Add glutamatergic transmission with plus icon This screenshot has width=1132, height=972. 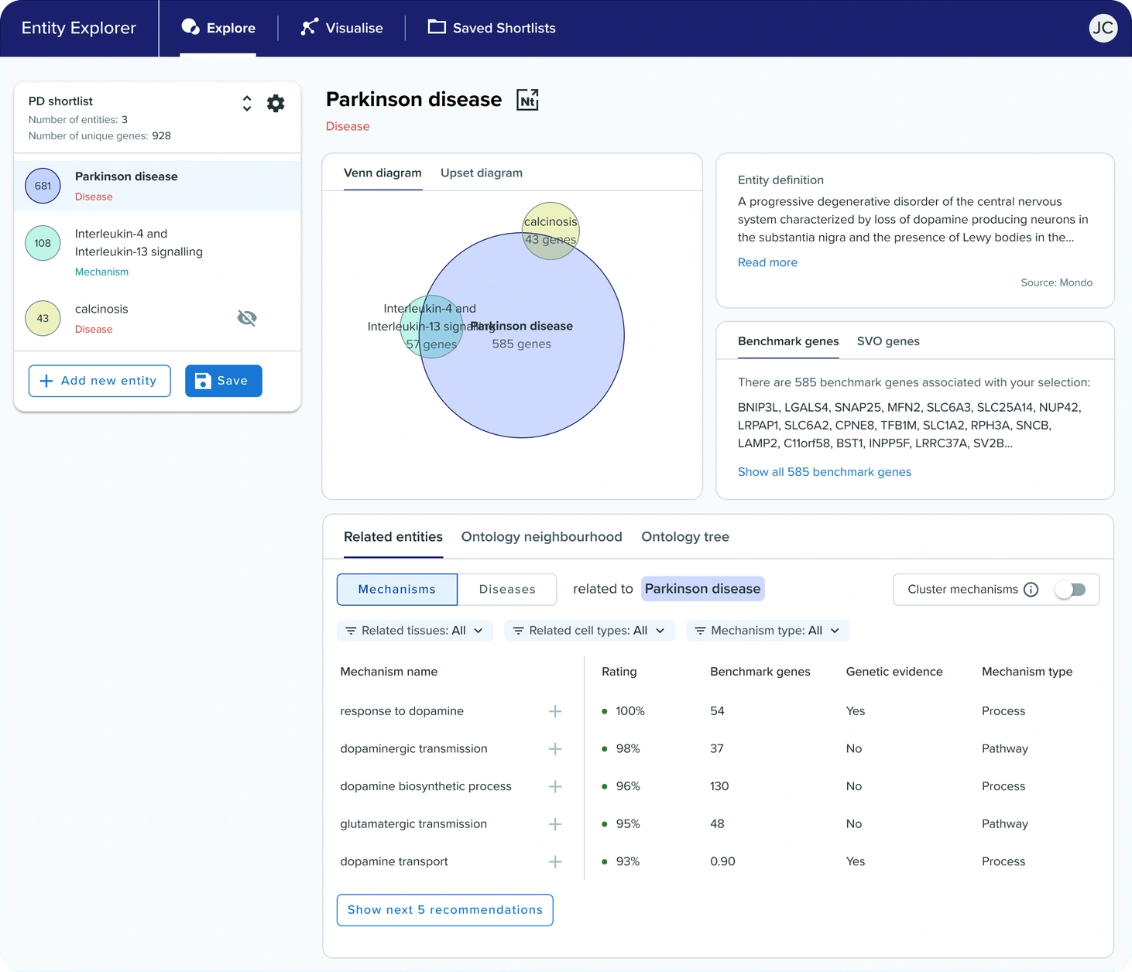coord(555,824)
